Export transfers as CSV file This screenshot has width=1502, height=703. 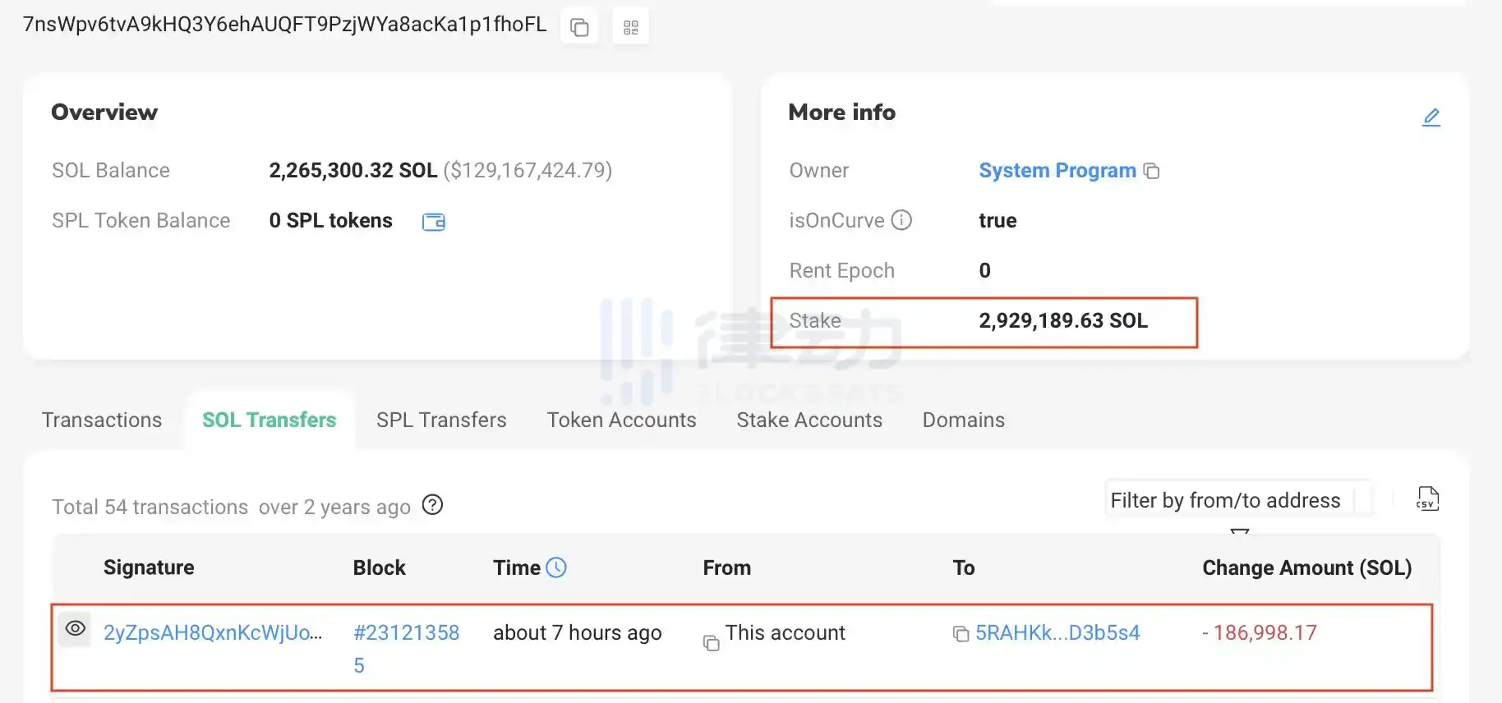click(1427, 499)
